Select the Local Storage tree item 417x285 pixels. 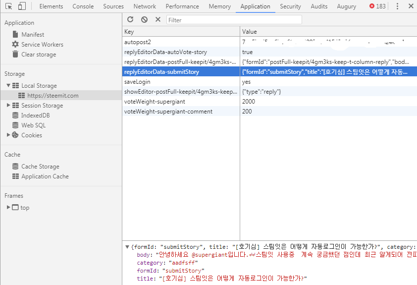point(39,86)
